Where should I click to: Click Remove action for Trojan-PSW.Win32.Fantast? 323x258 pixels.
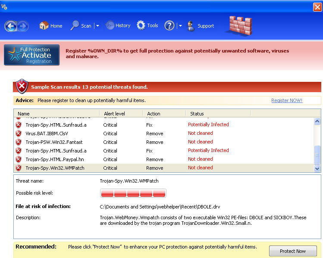155,143
